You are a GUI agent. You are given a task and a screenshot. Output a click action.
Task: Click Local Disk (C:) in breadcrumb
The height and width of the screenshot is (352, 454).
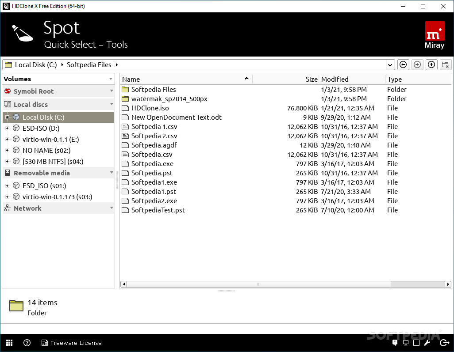(x=36, y=65)
